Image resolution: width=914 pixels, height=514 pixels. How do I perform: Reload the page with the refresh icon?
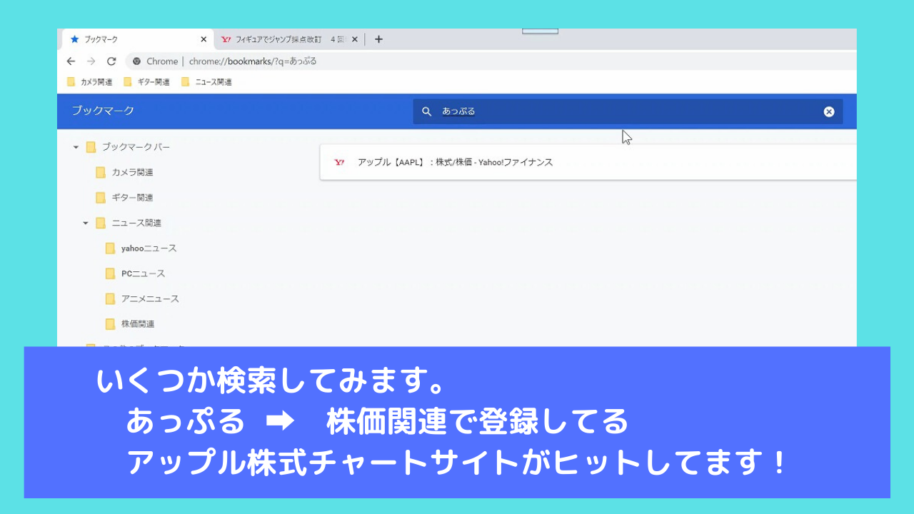pos(111,61)
